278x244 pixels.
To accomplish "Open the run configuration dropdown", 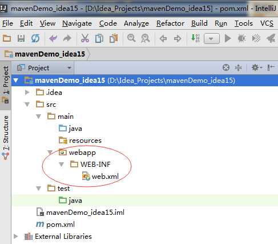I will pyautogui.click(x=212, y=39).
